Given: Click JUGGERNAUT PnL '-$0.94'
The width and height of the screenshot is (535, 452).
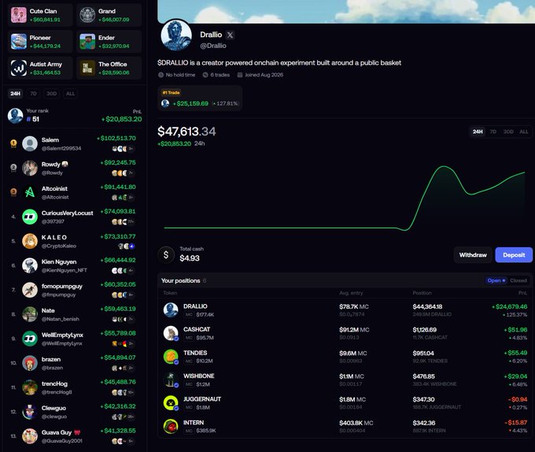Looking at the screenshot, I should click(x=518, y=399).
